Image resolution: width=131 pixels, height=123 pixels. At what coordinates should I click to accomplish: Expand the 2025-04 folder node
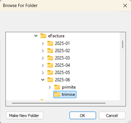click(43, 65)
